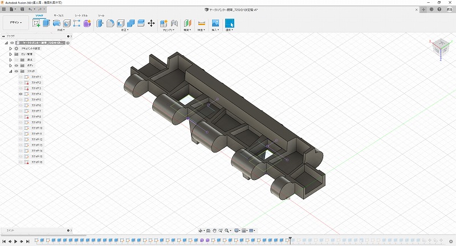Open the デザイン workspace dropdown
This screenshot has height=246, width=456.
15,23
